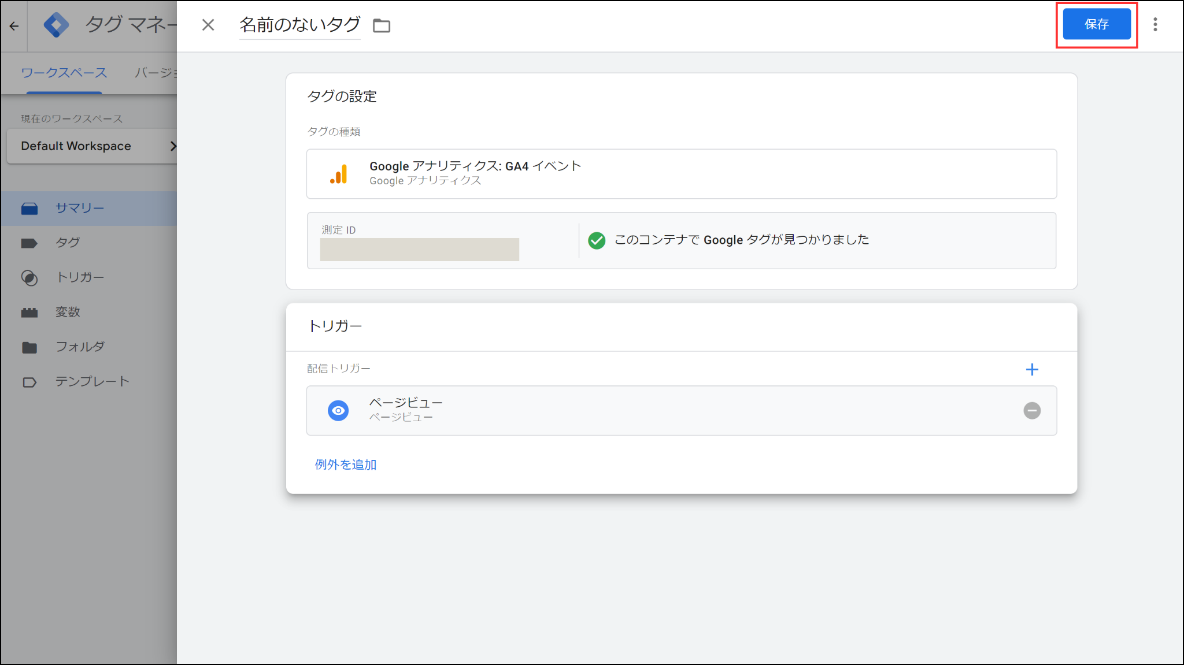1184x665 pixels.
Task: Click the 保存 (Save) button
Action: coord(1096,24)
